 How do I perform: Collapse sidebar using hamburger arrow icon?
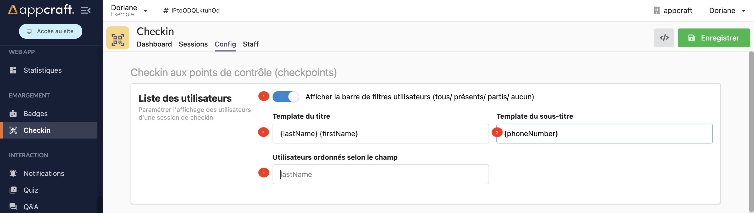point(85,10)
